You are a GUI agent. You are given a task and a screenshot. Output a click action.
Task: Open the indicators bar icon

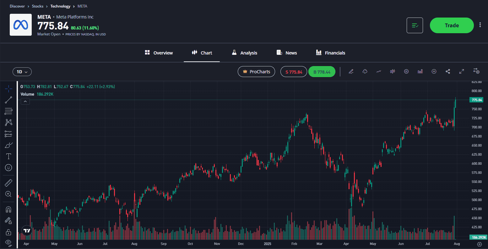[420, 72]
